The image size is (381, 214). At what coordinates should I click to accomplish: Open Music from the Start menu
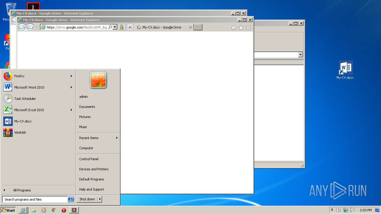(98, 127)
